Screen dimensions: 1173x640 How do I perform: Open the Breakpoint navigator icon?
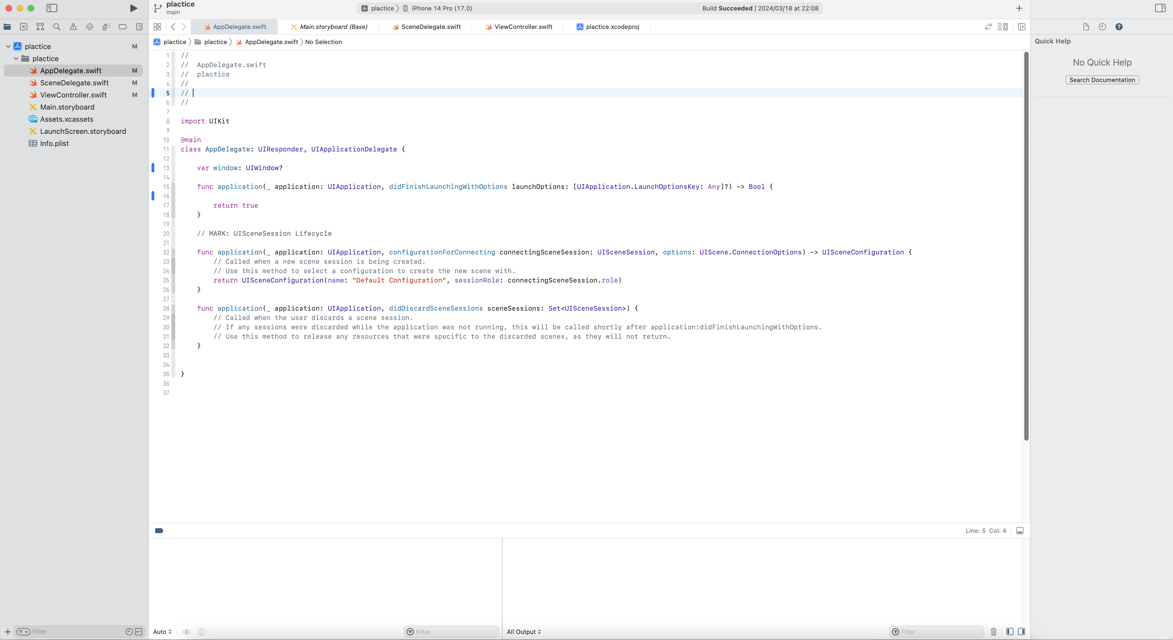123,27
